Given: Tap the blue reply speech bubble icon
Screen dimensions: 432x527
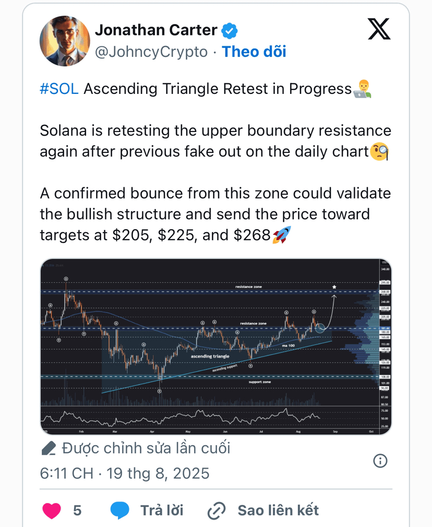Looking at the screenshot, I should click(120, 510).
